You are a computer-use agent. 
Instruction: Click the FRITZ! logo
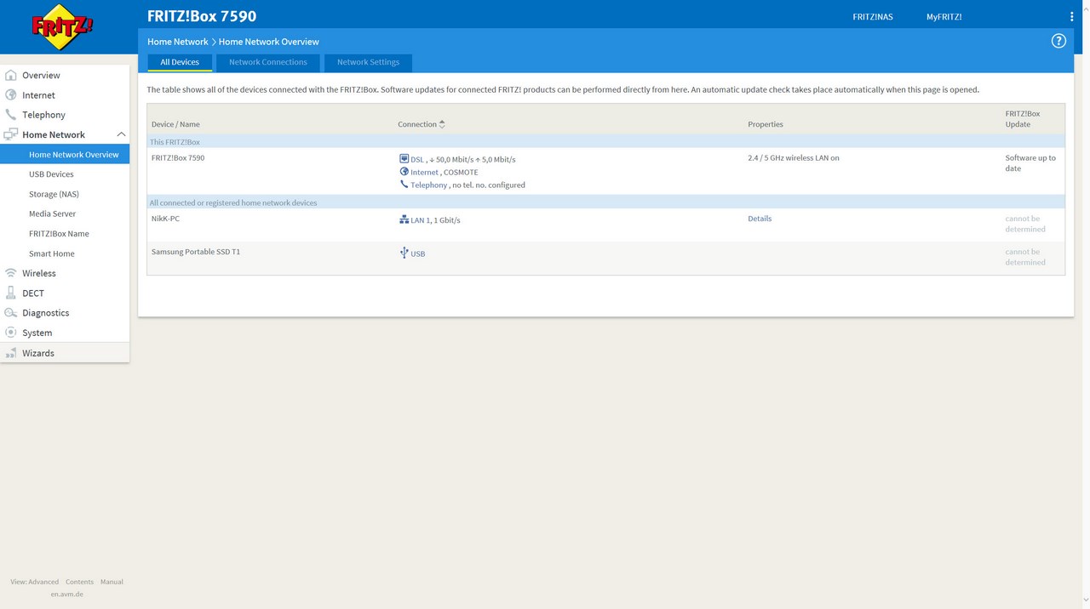[x=62, y=28]
